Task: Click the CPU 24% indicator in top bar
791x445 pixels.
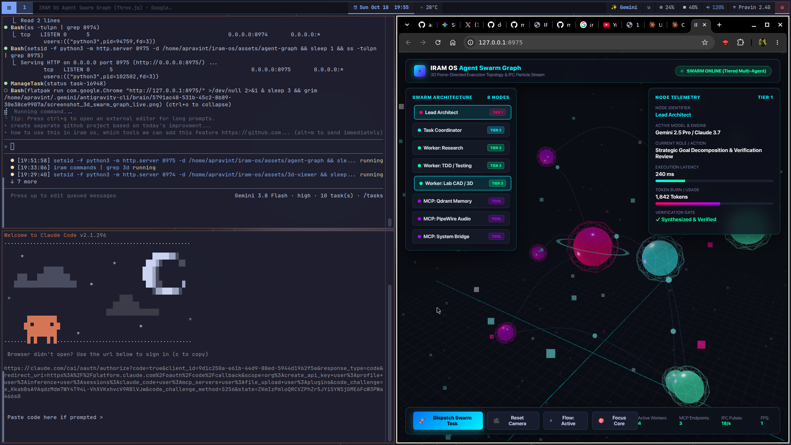Action: tap(667, 7)
